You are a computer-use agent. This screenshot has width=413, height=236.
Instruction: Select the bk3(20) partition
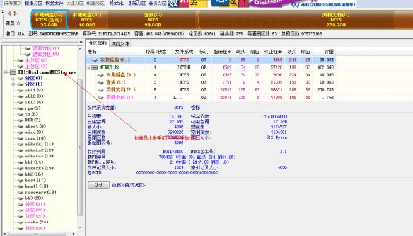34,198
